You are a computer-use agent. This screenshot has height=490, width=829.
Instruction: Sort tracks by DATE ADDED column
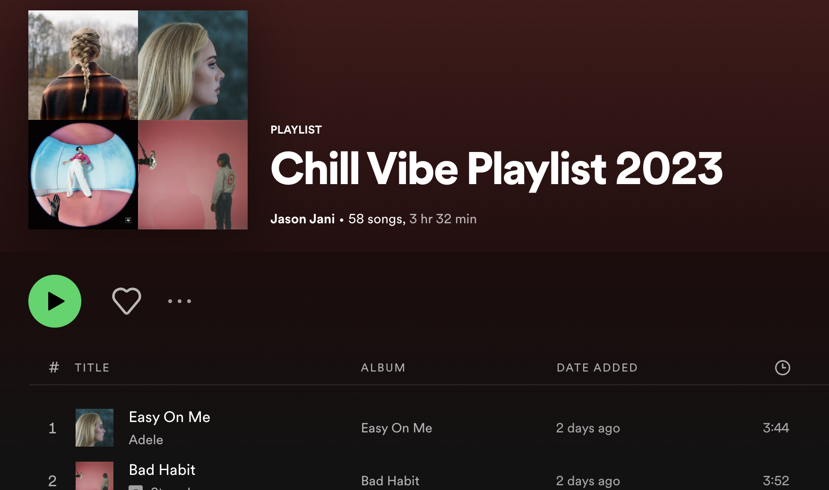pyautogui.click(x=597, y=368)
